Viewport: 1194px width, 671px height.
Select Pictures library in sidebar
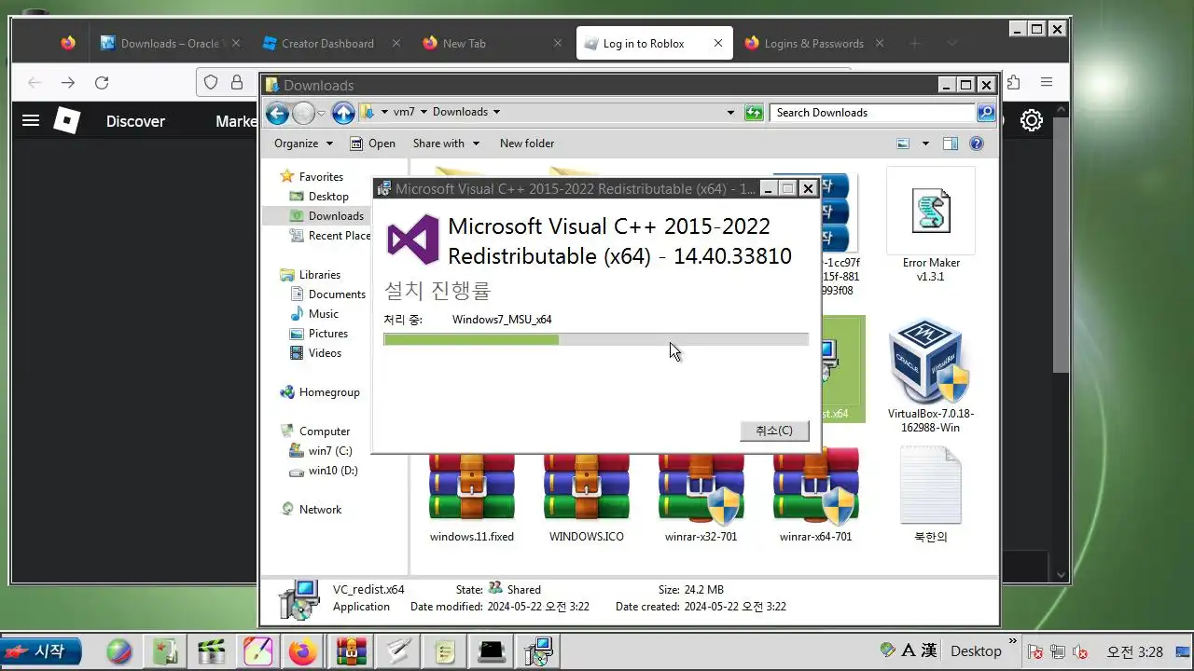(x=319, y=333)
